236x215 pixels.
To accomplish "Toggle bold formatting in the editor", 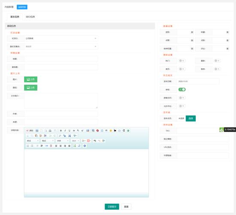I will tap(61, 131).
